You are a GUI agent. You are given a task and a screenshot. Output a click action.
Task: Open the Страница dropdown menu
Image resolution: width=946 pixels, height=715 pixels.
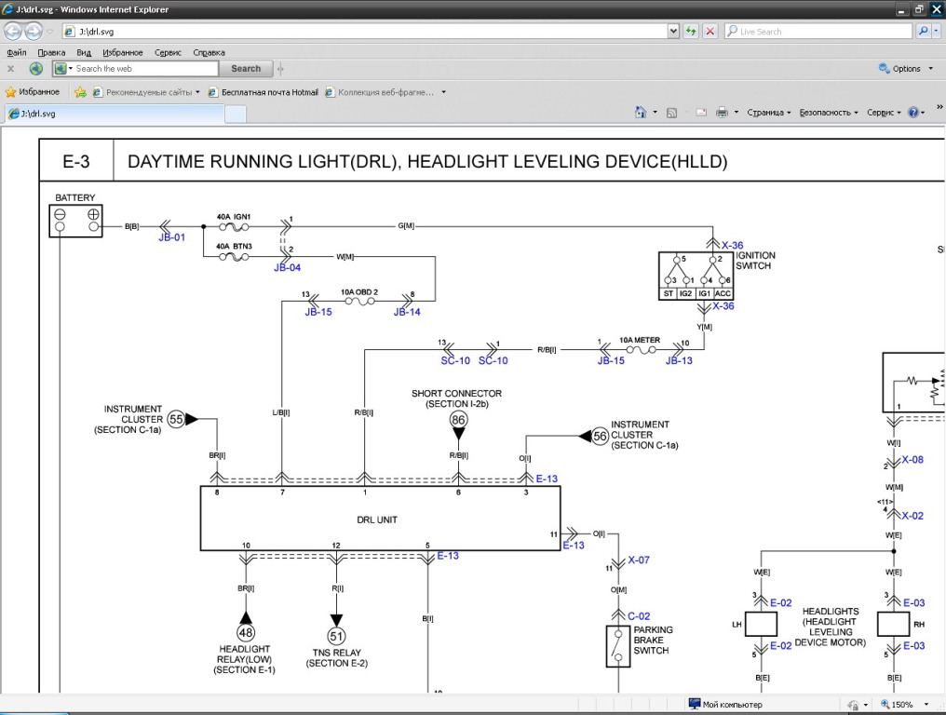coord(768,113)
